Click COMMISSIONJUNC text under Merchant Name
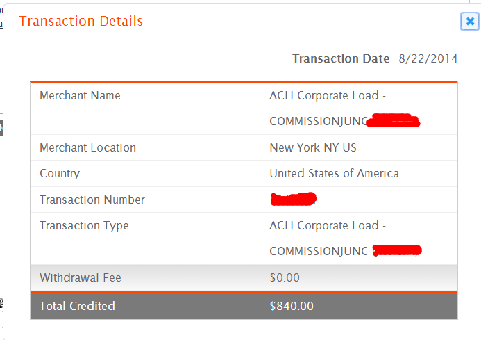Screen dimensions: 481x340 pyautogui.click(x=319, y=121)
